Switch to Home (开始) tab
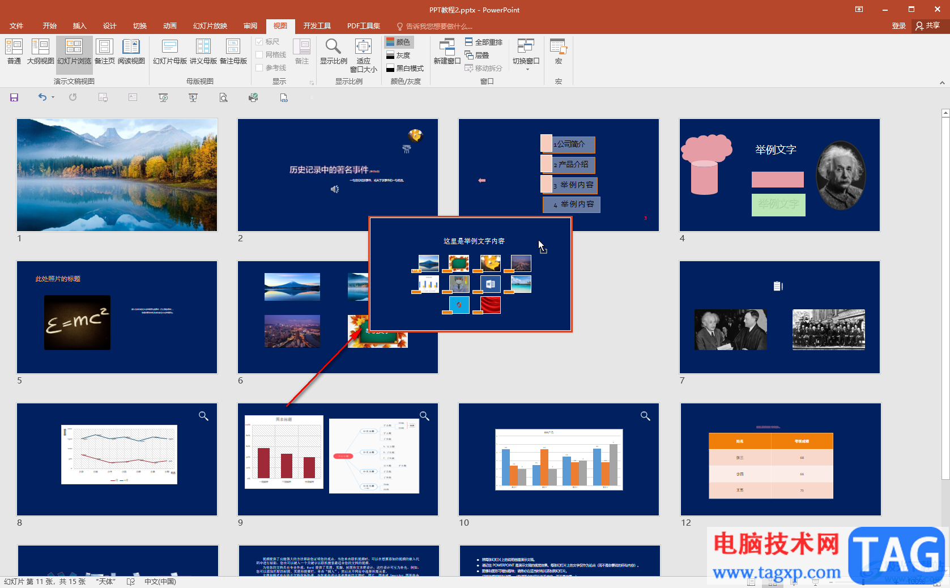950x588 pixels. tap(49, 26)
